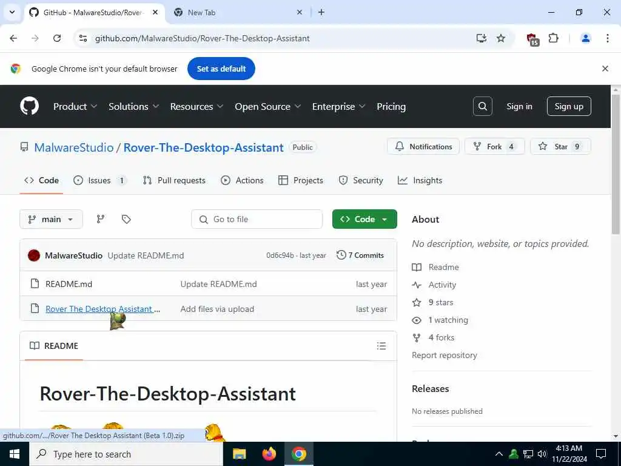Close the New Tab tab
621x466 pixels.
(300, 12)
